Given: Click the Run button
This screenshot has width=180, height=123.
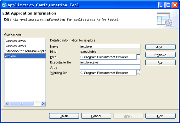Looking at the screenshot, I should point(160,62).
